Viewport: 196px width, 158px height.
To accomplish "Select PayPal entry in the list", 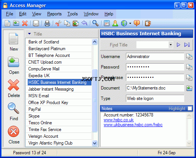I will pyautogui.click(x=58, y=109).
